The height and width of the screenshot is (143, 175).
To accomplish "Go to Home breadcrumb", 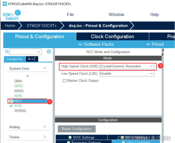I will click(10, 26).
